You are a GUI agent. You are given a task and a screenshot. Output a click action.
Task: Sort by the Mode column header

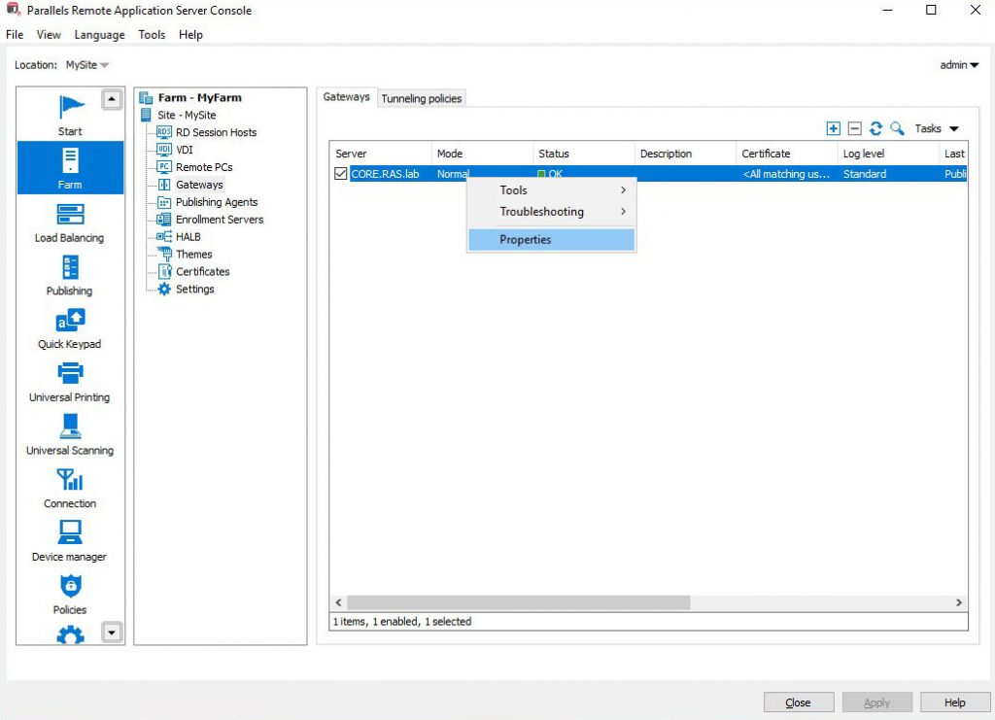point(482,154)
